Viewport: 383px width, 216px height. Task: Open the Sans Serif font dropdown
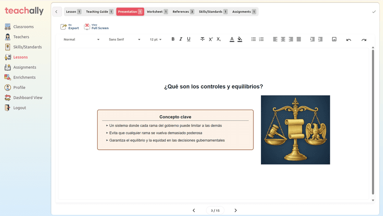click(x=124, y=39)
